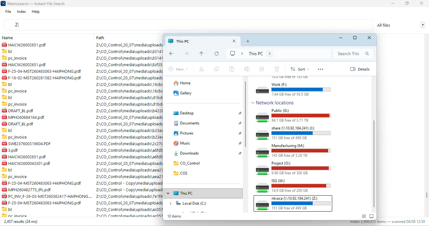Click the monitor icon in the address bar

click(x=233, y=54)
